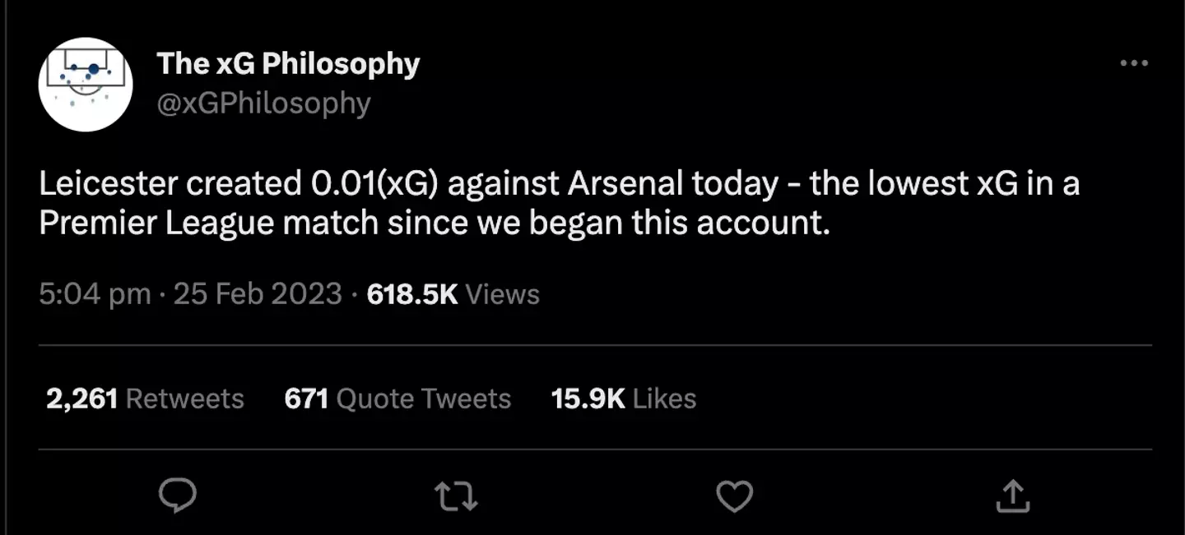The width and height of the screenshot is (1185, 535).
Task: Like the tweet with the heart icon
Action: tap(734, 496)
